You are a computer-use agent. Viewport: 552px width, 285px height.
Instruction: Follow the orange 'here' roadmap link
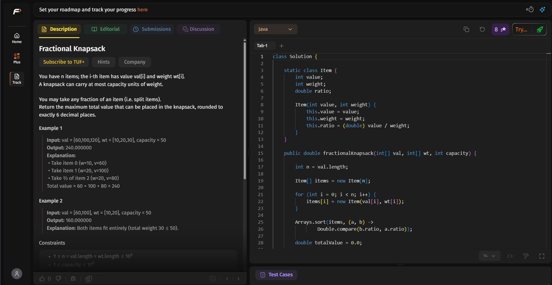[143, 9]
